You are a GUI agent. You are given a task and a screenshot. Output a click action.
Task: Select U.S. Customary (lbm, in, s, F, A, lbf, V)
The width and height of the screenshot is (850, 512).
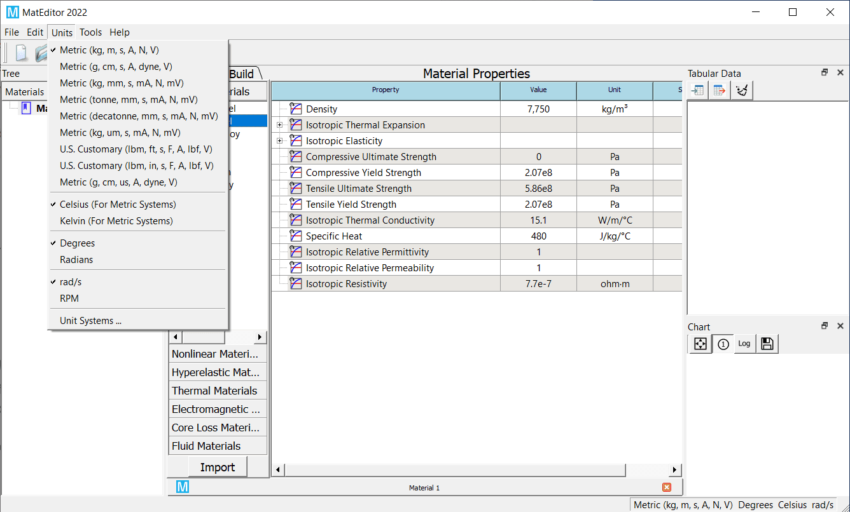pos(138,166)
